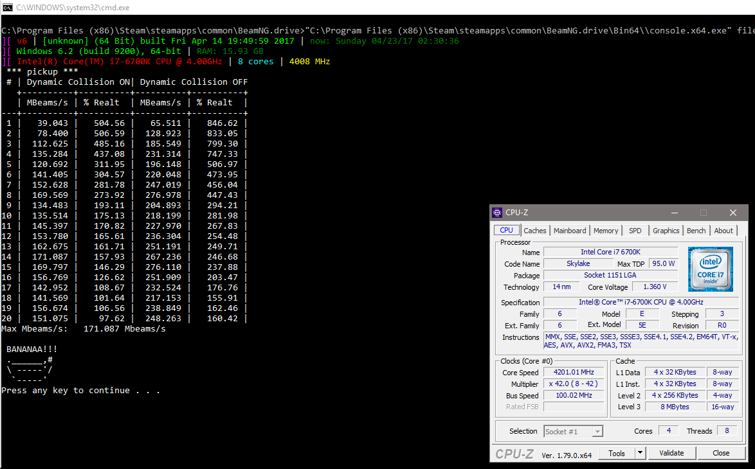Click the CPU-Z window title icon

point(497,213)
